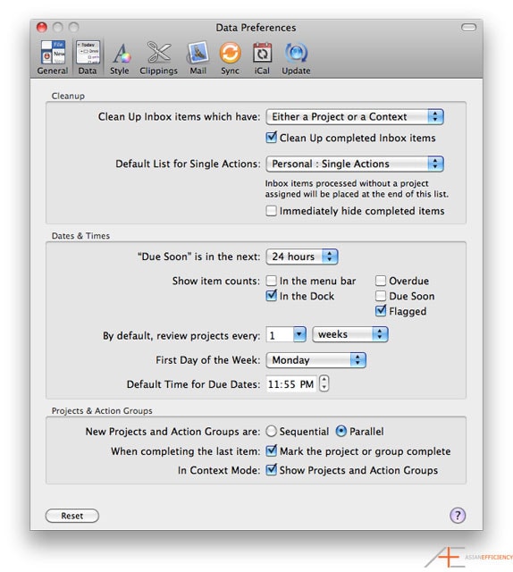Open the 24 hours Due Soon dropdown
This screenshot has height=572, width=513.
pyautogui.click(x=302, y=257)
